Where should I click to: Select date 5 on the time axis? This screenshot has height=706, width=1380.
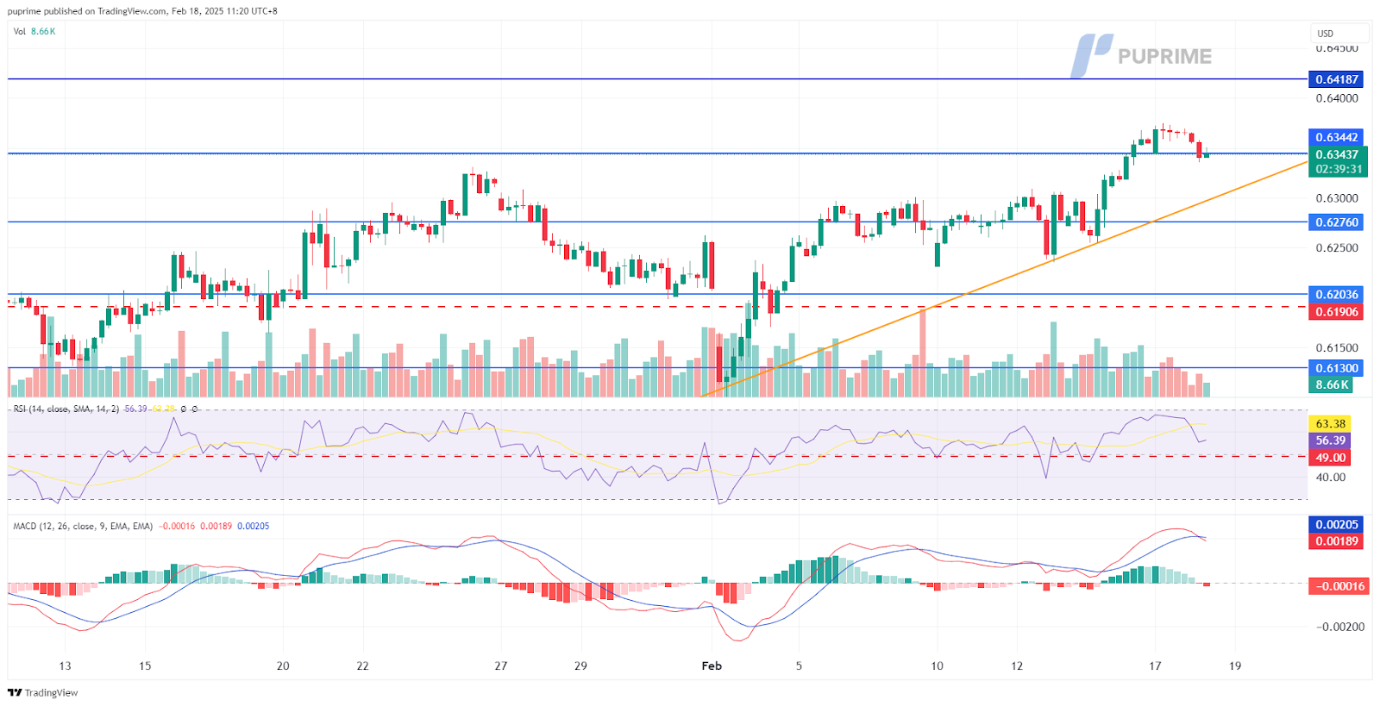(799, 665)
